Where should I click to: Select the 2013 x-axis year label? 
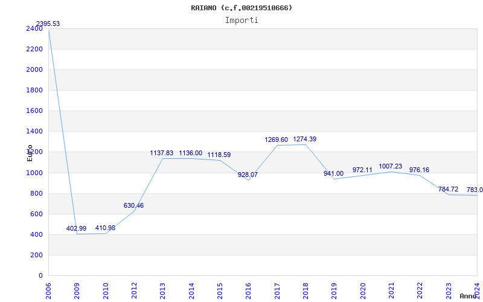162,291
